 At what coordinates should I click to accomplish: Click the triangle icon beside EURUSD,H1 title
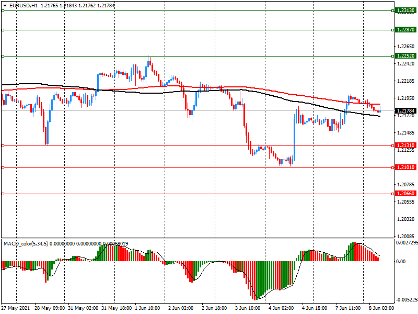click(5, 5)
